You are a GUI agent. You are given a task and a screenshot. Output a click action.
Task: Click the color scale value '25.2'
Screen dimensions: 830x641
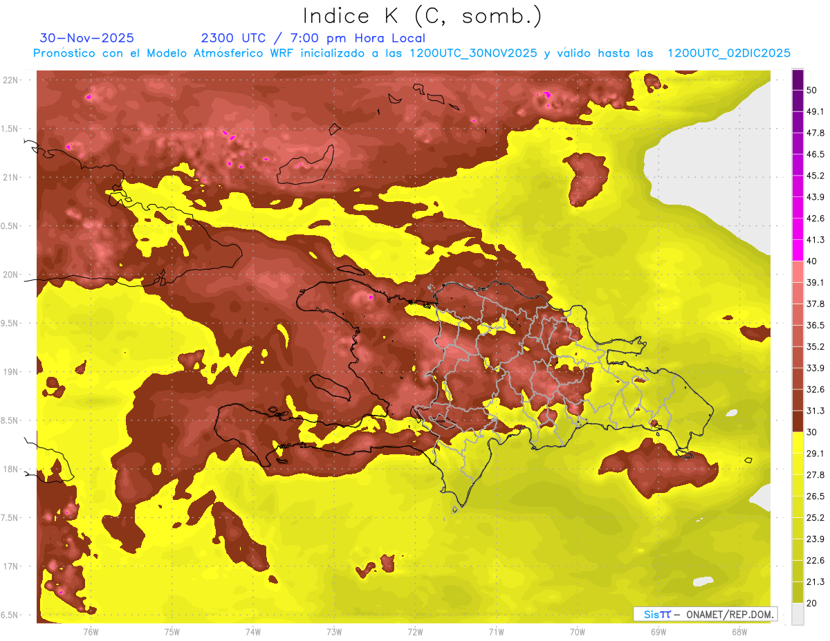(x=815, y=518)
